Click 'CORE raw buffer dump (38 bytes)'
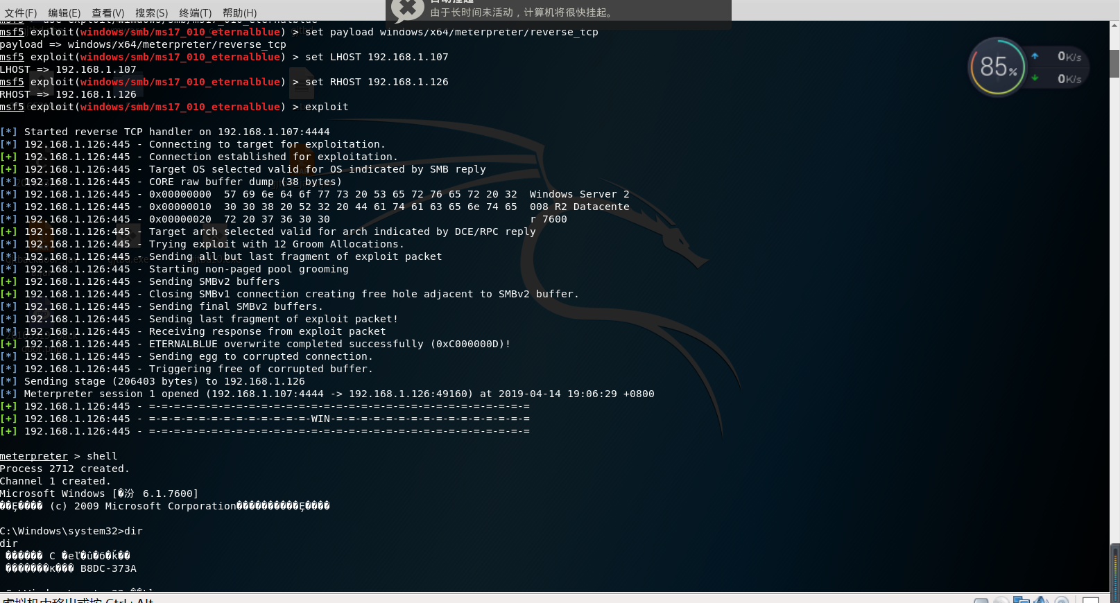This screenshot has width=1120, height=603. (245, 182)
